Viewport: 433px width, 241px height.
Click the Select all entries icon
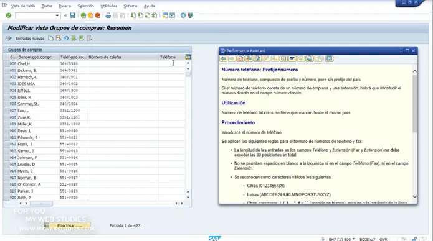74,39
